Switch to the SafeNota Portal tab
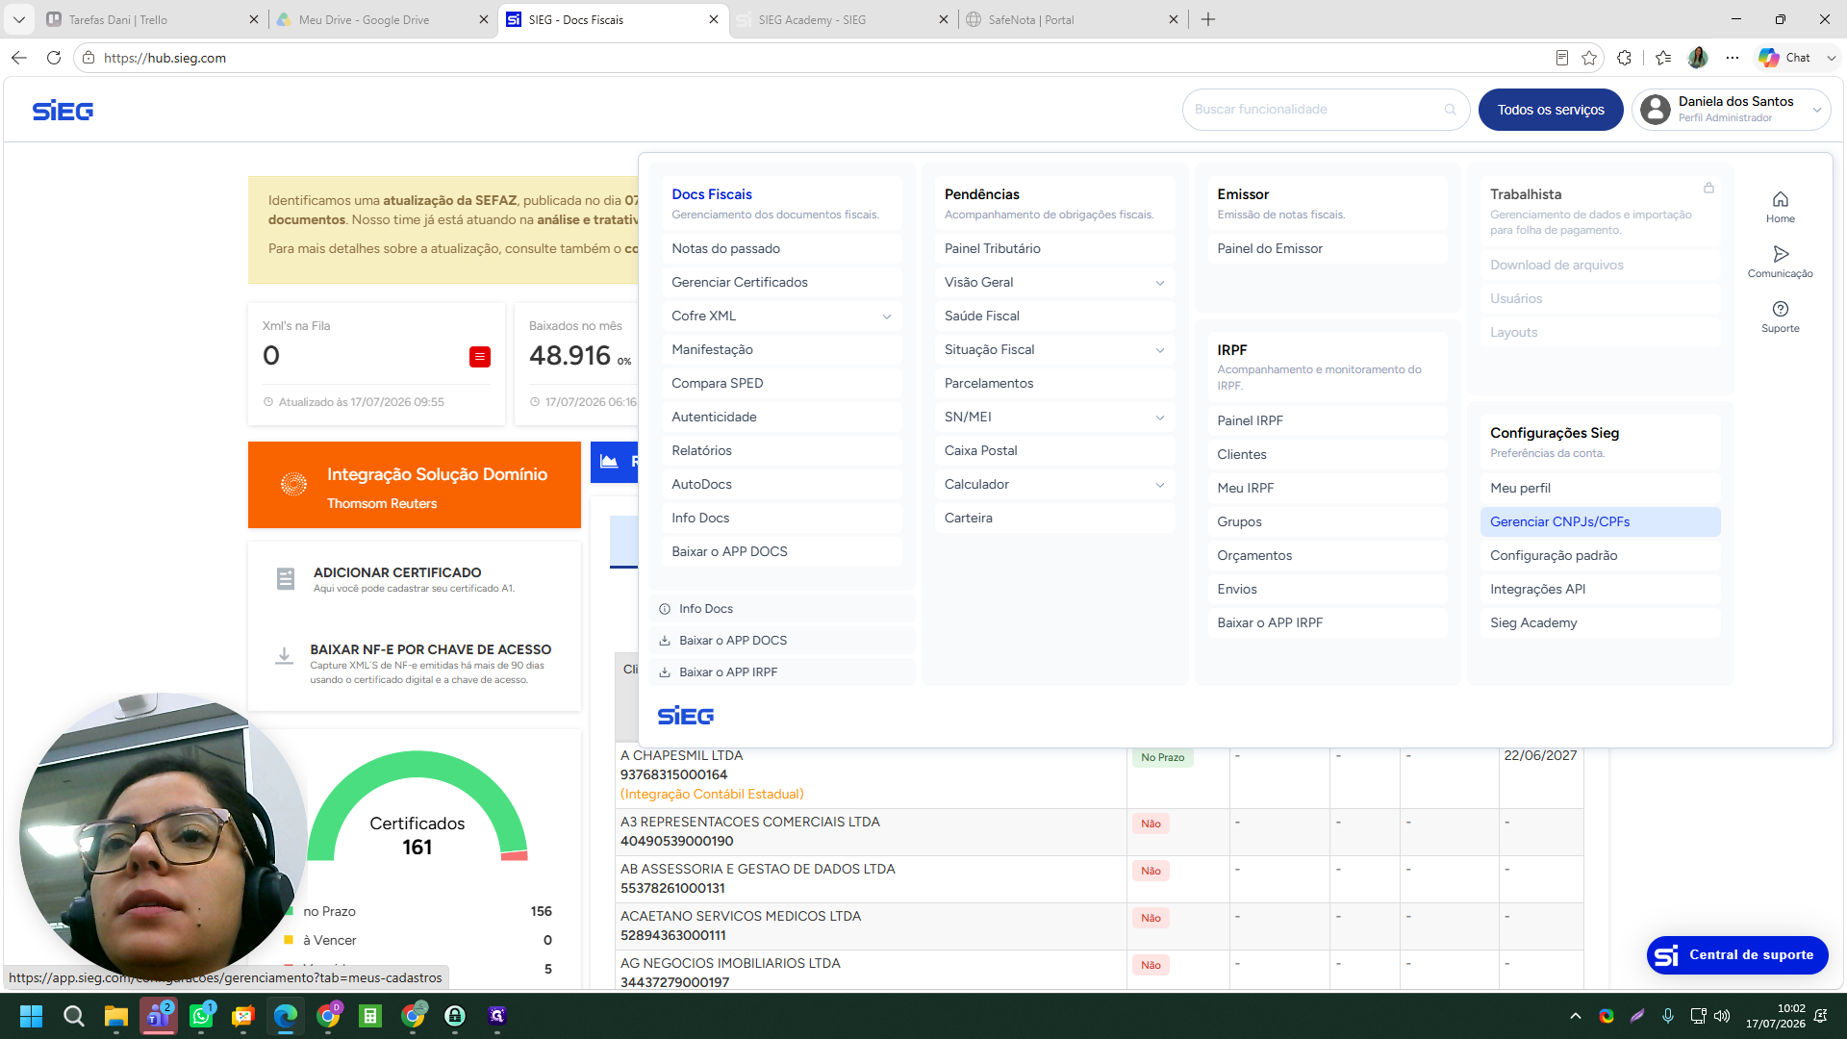The width and height of the screenshot is (1847, 1039). coord(1073,19)
